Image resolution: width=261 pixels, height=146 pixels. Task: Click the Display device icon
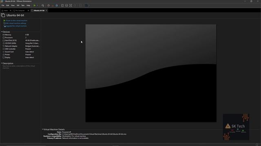(4, 58)
